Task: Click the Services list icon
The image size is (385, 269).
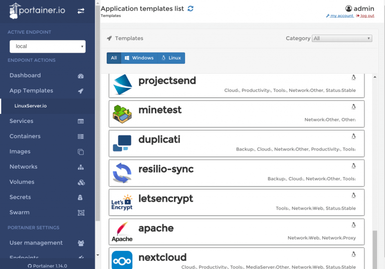Action: (x=81, y=121)
